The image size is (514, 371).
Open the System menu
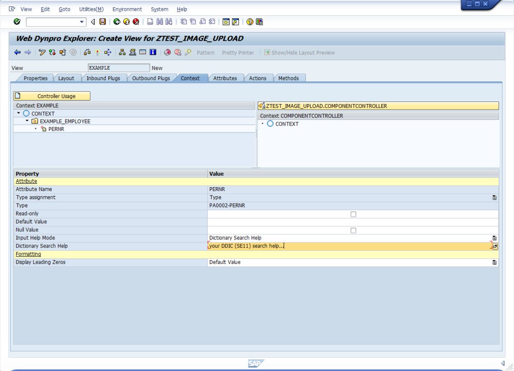[x=160, y=9]
